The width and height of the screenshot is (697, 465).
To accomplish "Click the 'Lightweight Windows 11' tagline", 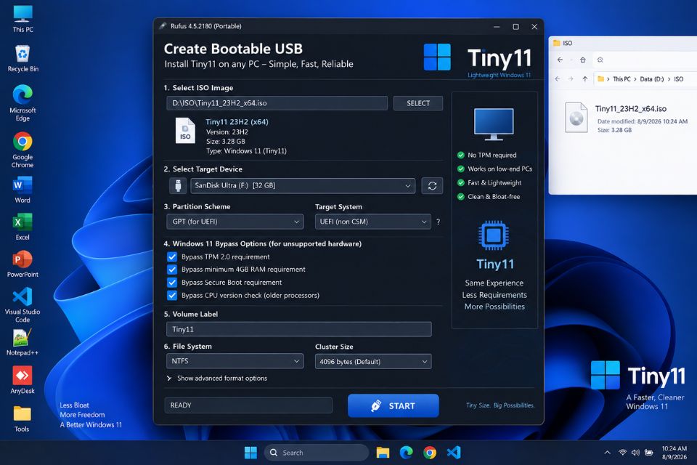I will (500, 76).
